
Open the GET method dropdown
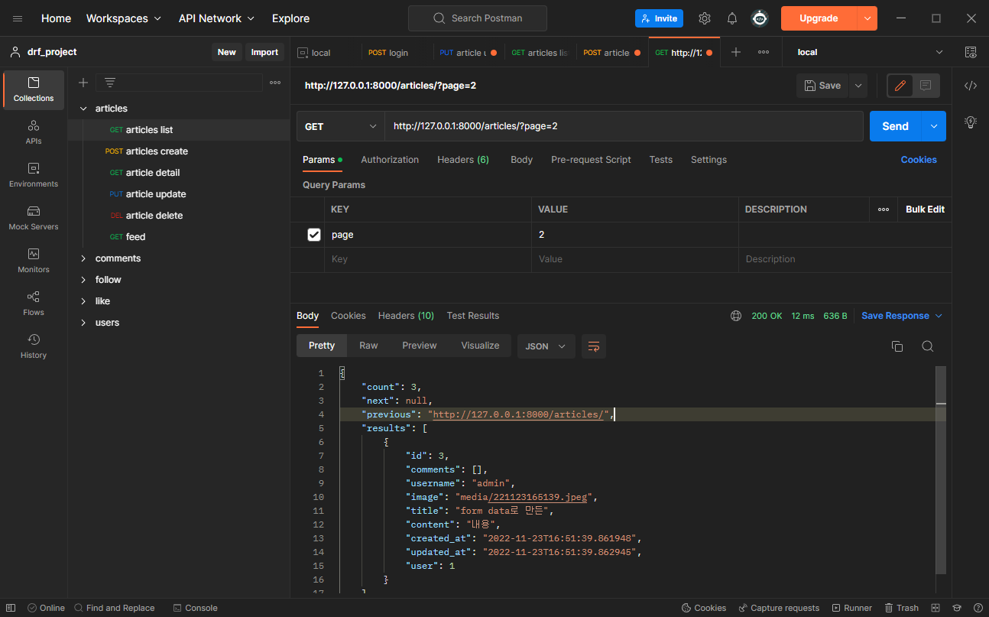(x=340, y=126)
